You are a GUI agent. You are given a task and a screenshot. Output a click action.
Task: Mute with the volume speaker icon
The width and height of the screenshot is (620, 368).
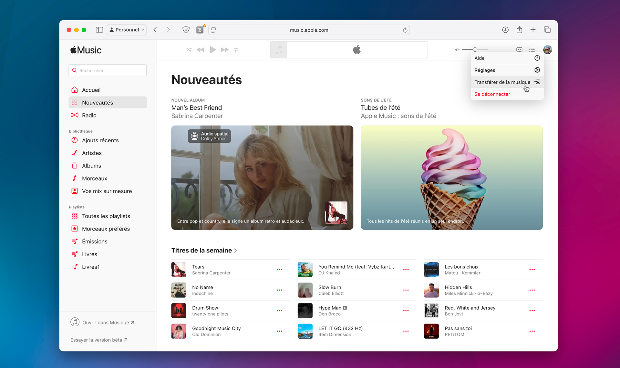(457, 50)
